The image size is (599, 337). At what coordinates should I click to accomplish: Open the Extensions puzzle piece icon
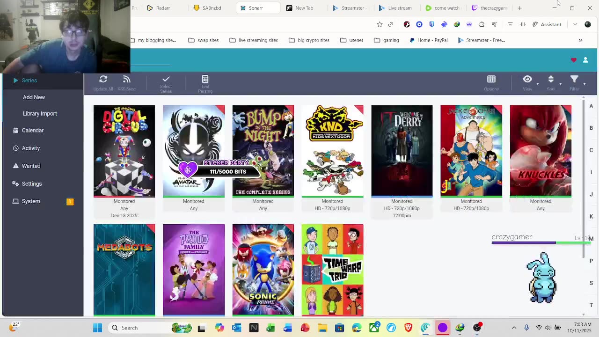click(482, 24)
